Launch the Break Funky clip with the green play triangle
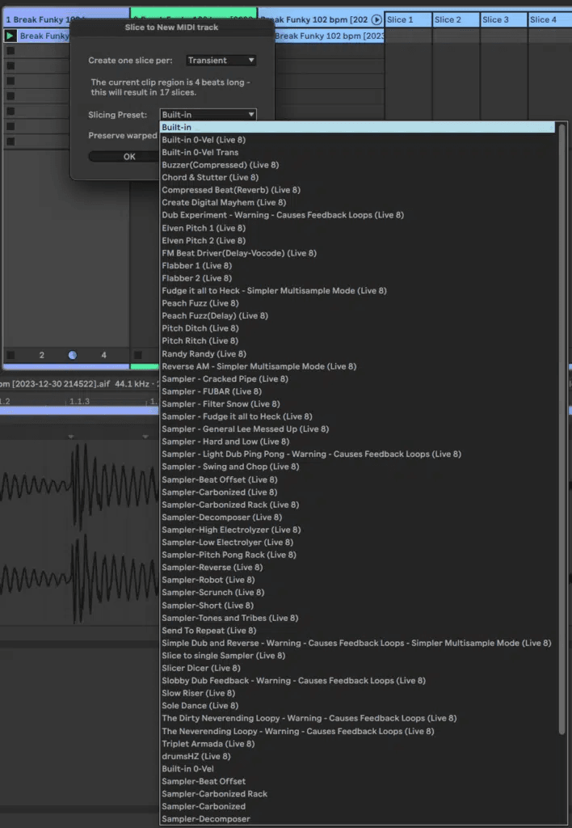The width and height of the screenshot is (572, 828). click(x=10, y=36)
